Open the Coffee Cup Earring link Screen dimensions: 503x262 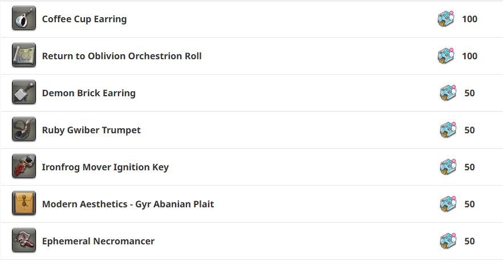[x=84, y=19]
